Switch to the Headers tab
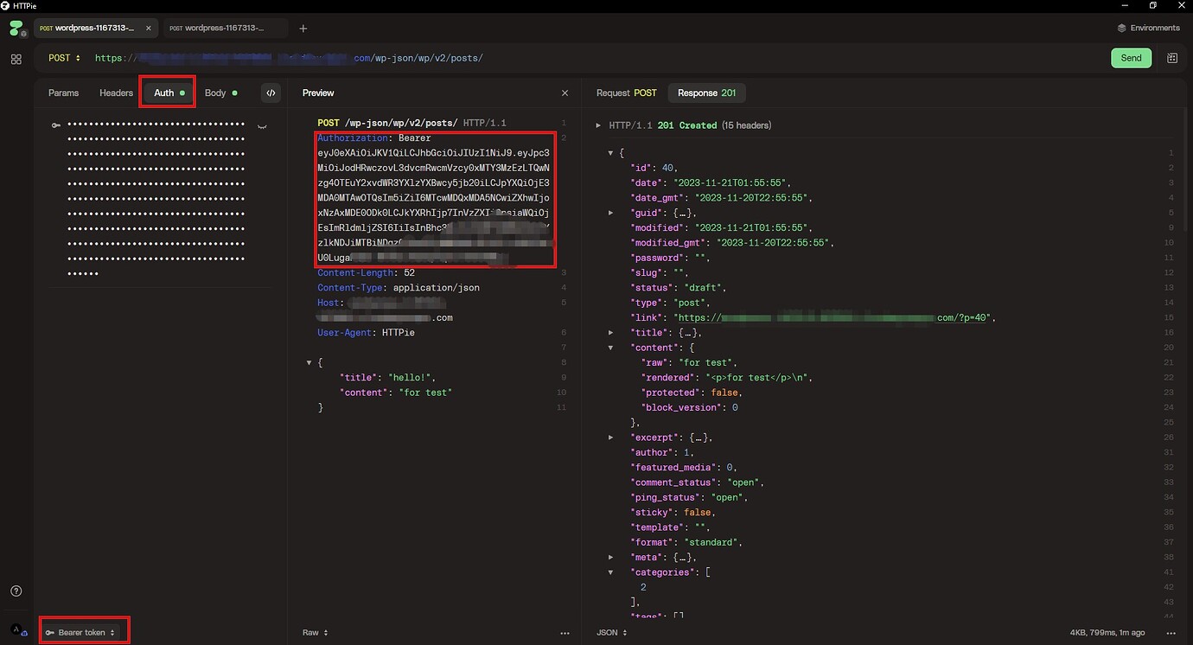The height and width of the screenshot is (645, 1193). point(116,93)
